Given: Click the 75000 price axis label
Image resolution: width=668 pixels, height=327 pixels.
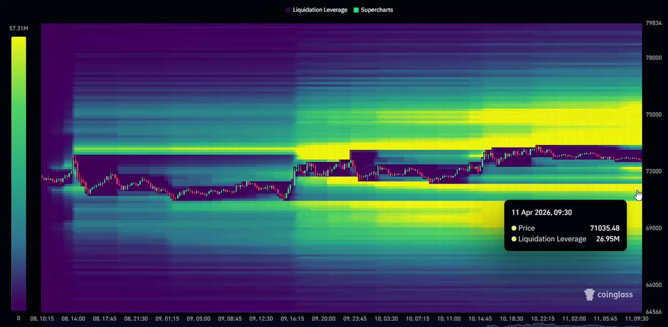Looking at the screenshot, I should pos(654,115).
